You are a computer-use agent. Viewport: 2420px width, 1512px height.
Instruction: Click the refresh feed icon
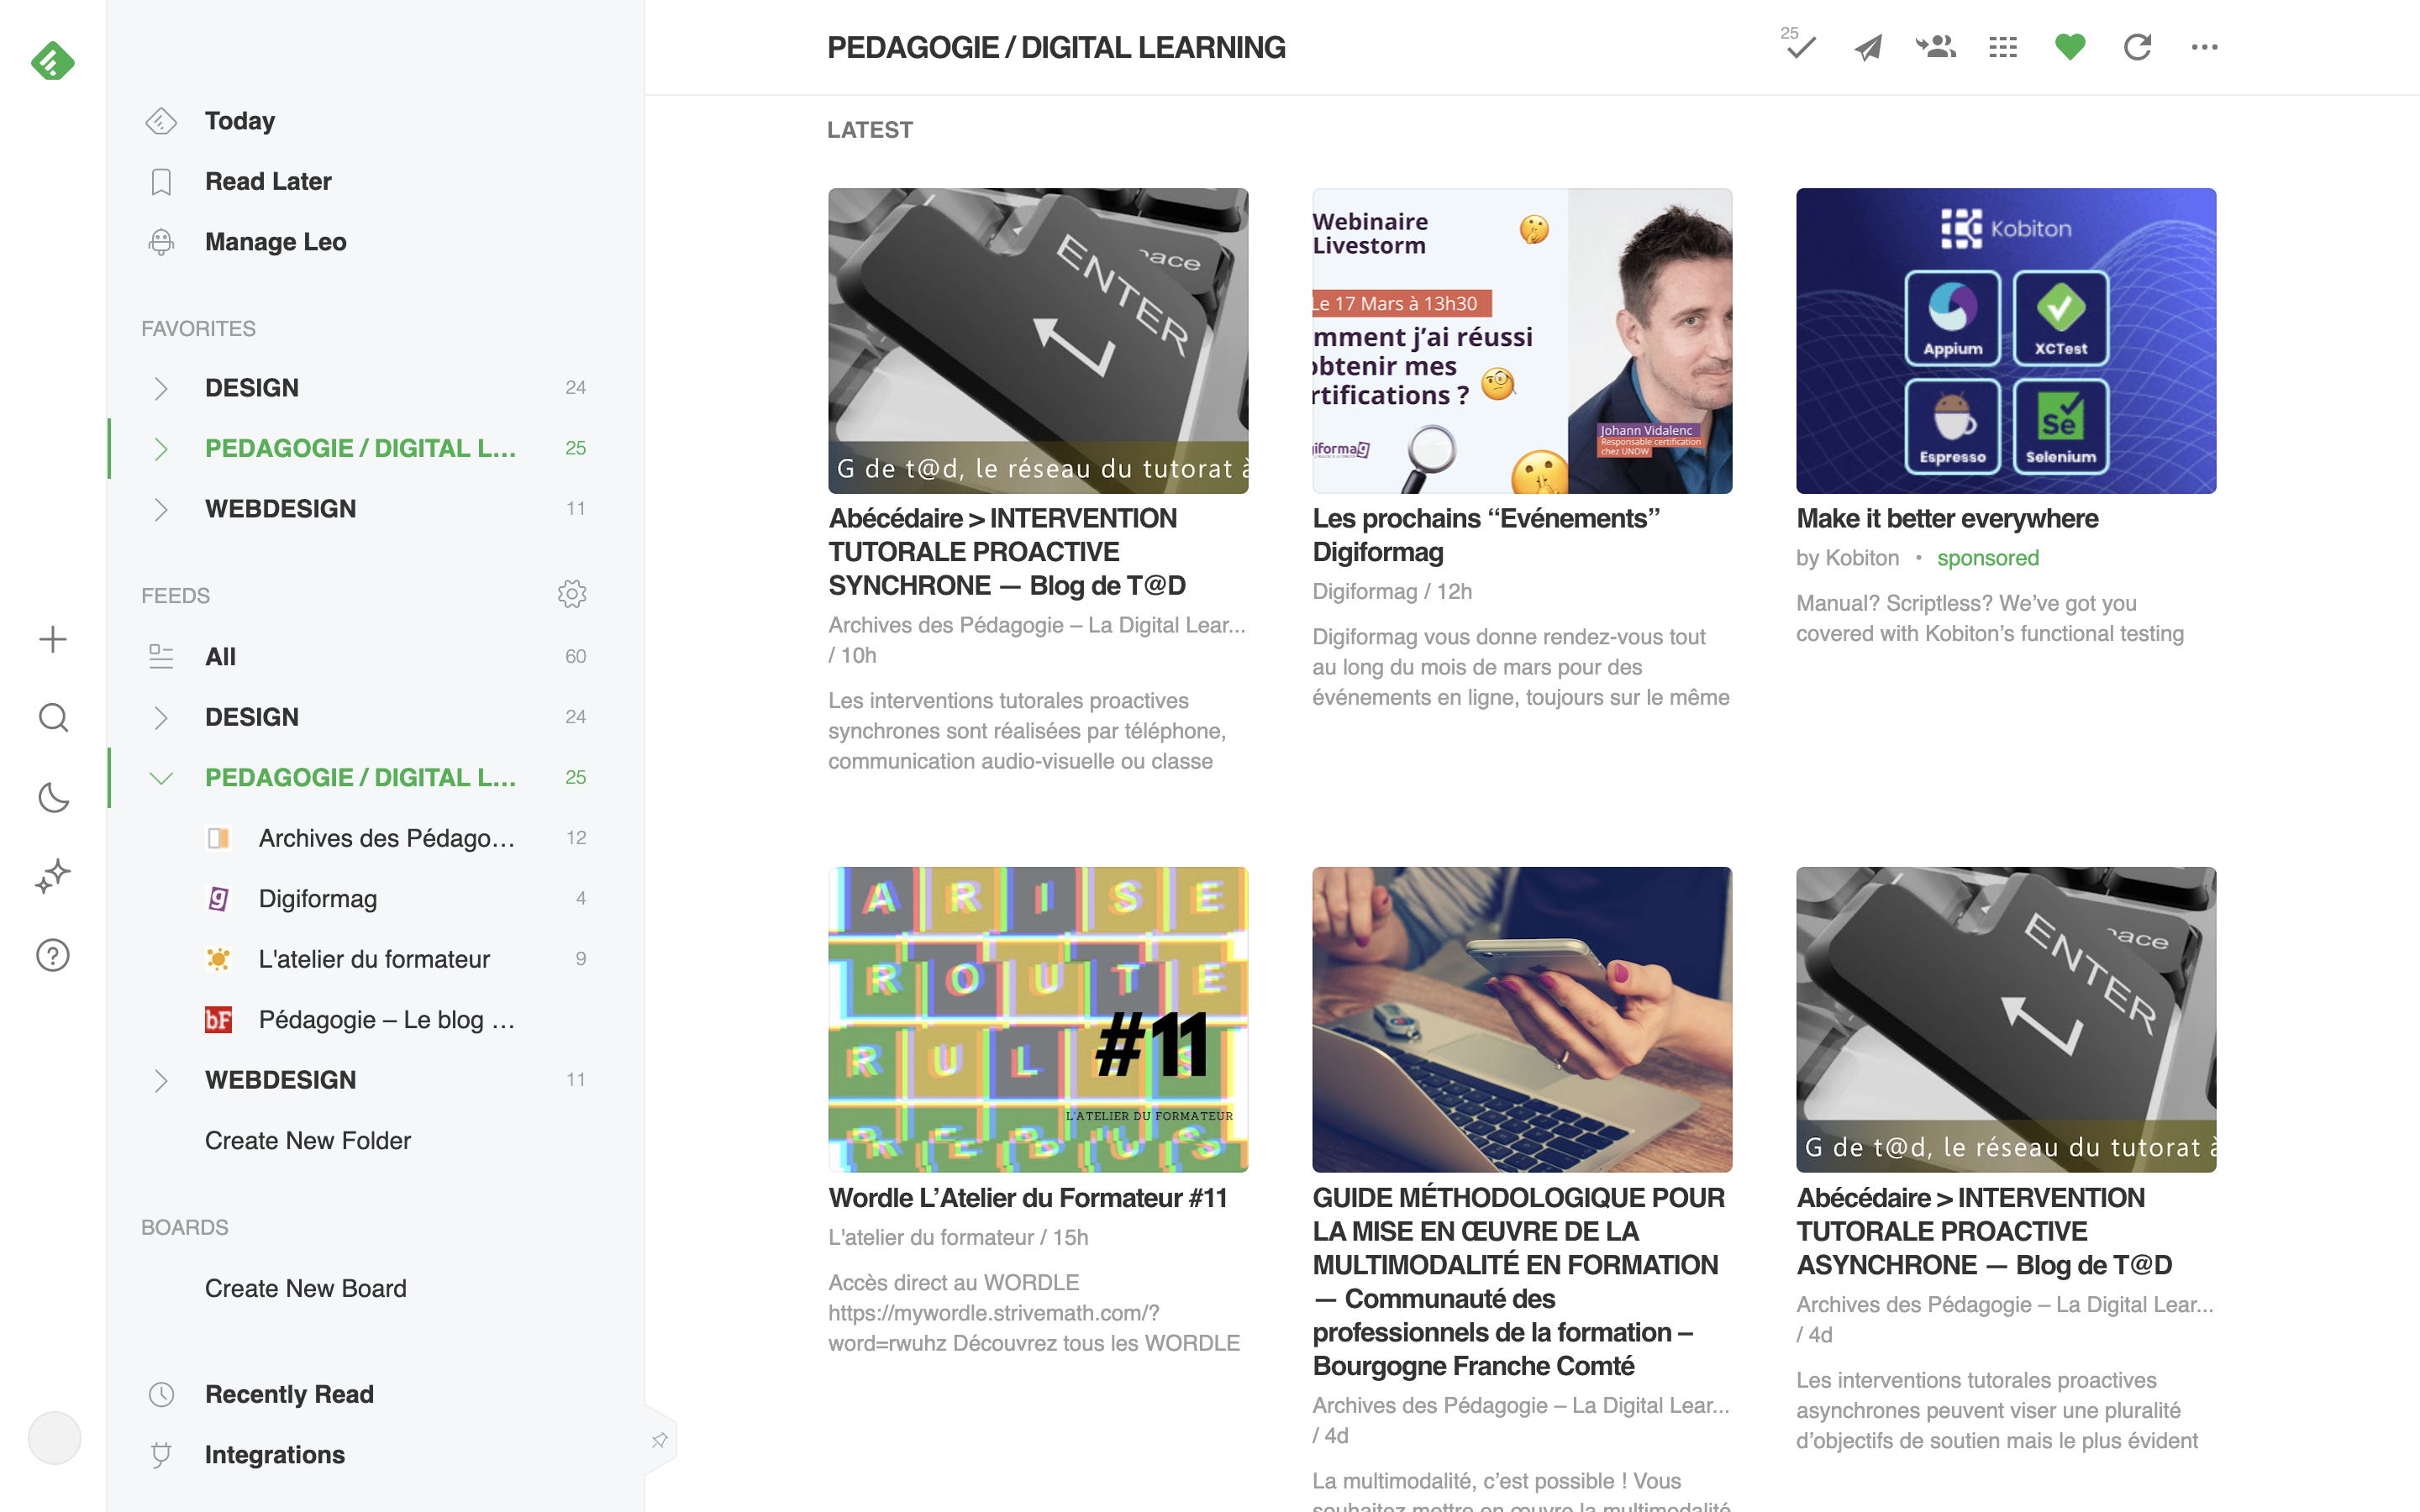(x=2137, y=47)
